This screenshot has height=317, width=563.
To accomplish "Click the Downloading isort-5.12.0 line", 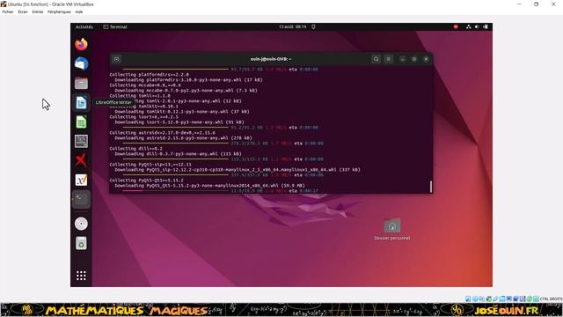I will point(179,122).
